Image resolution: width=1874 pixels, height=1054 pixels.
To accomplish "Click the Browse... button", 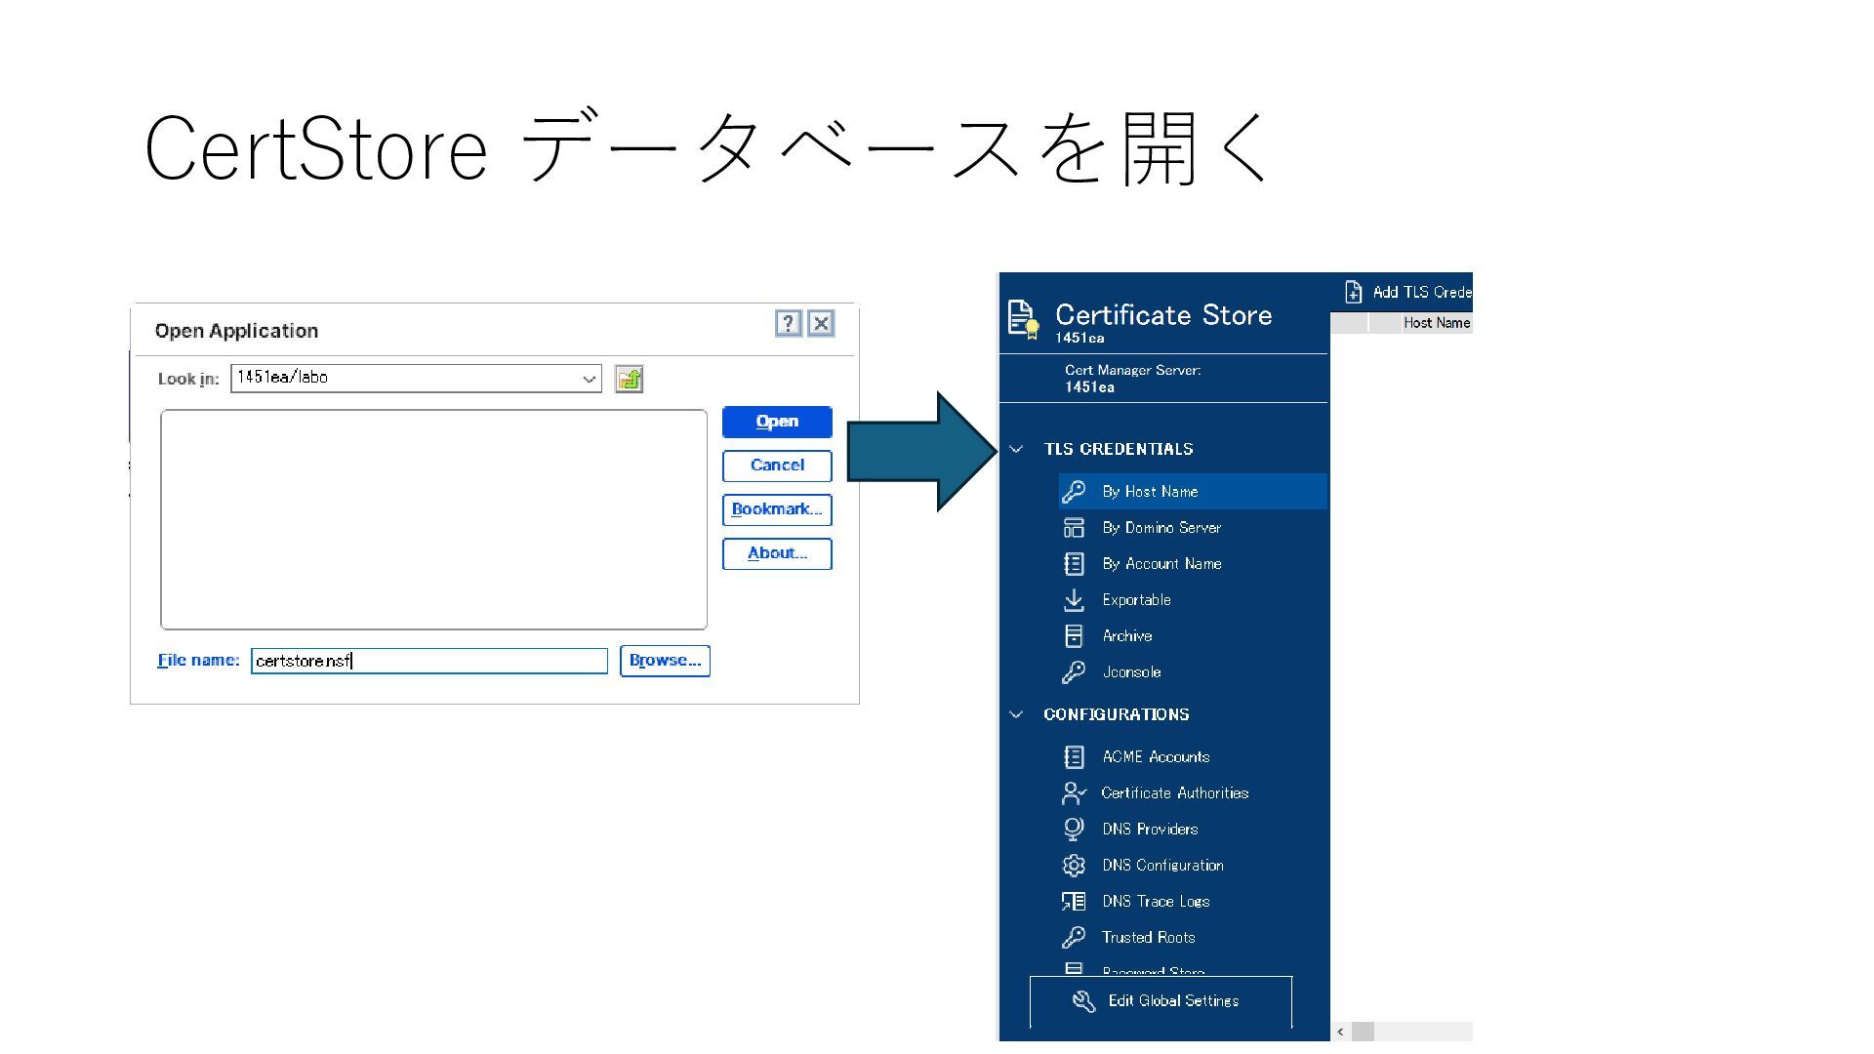I will (665, 661).
